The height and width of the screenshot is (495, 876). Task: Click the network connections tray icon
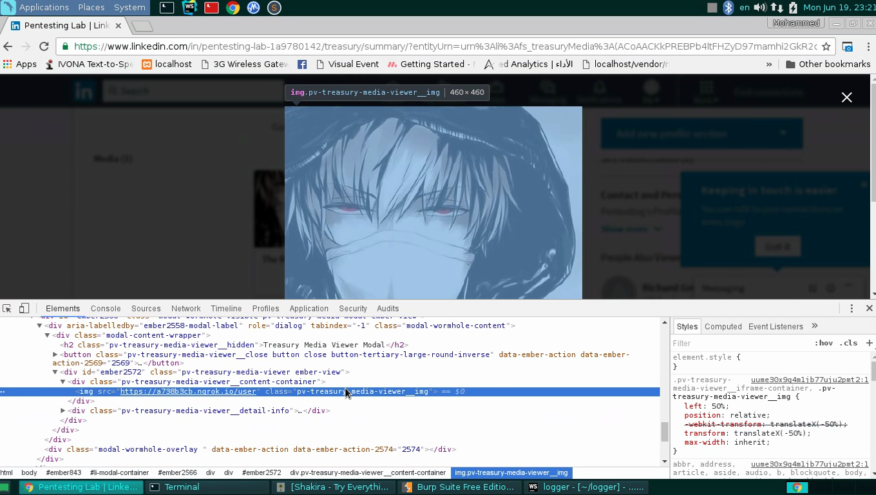point(777,8)
